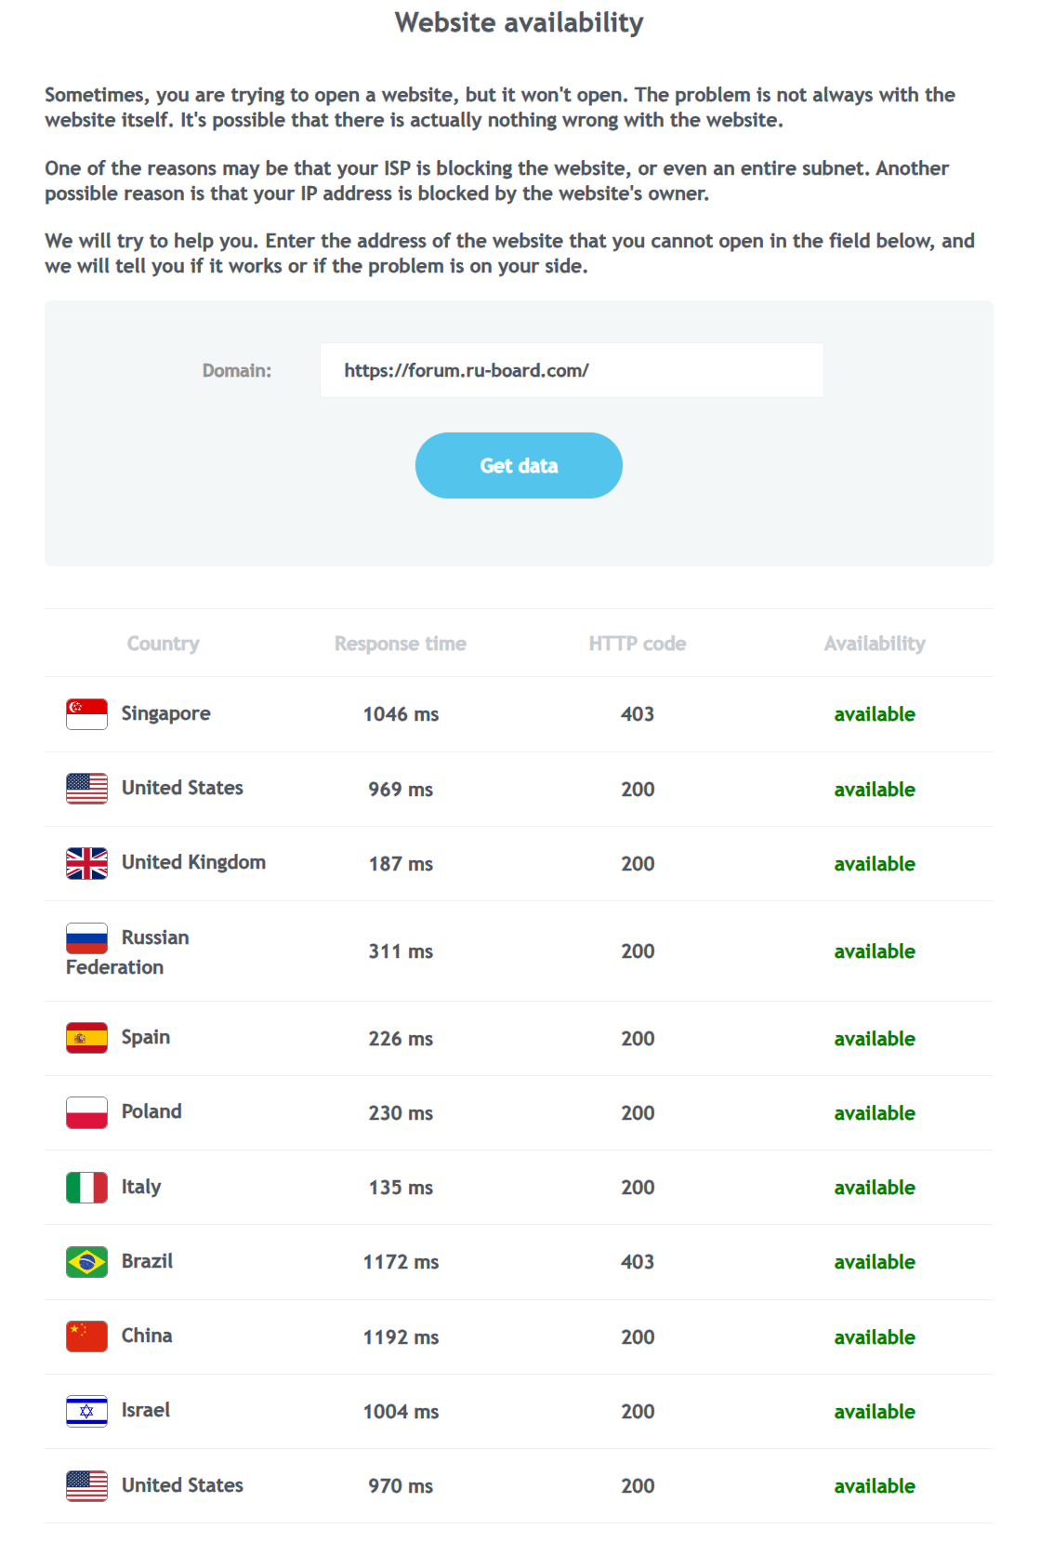
Task: Click the HTTP code column header
Action: (638, 644)
